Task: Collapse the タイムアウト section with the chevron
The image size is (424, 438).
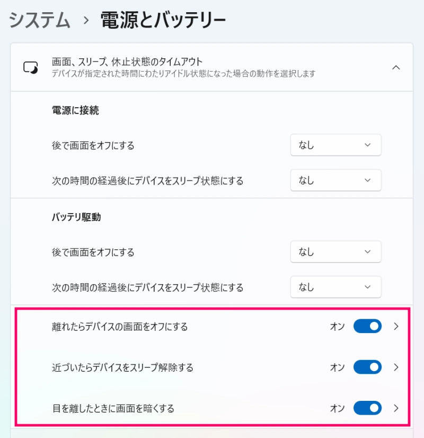Action: pyautogui.click(x=396, y=67)
